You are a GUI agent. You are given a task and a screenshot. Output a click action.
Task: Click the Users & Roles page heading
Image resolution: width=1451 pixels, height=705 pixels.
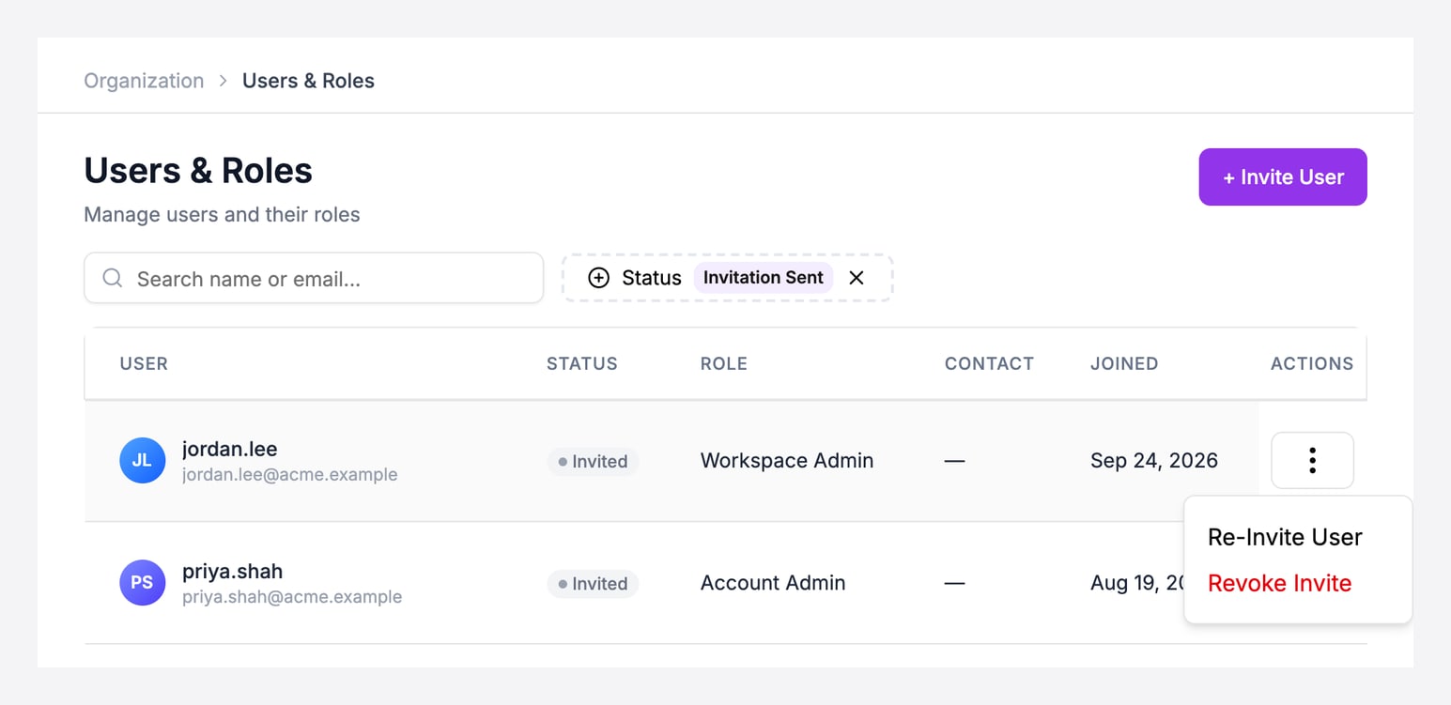(198, 171)
